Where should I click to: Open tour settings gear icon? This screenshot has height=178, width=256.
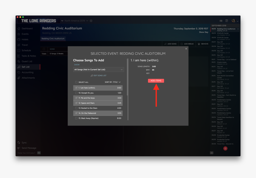click(x=91, y=21)
